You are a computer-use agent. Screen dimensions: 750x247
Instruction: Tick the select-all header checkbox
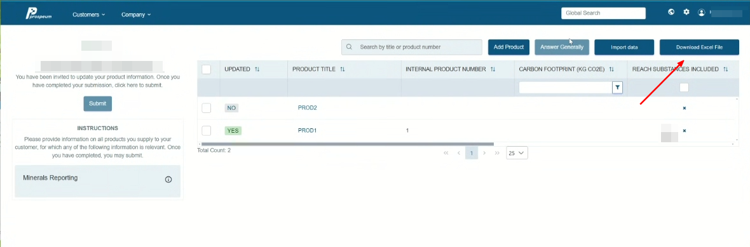[x=207, y=69]
